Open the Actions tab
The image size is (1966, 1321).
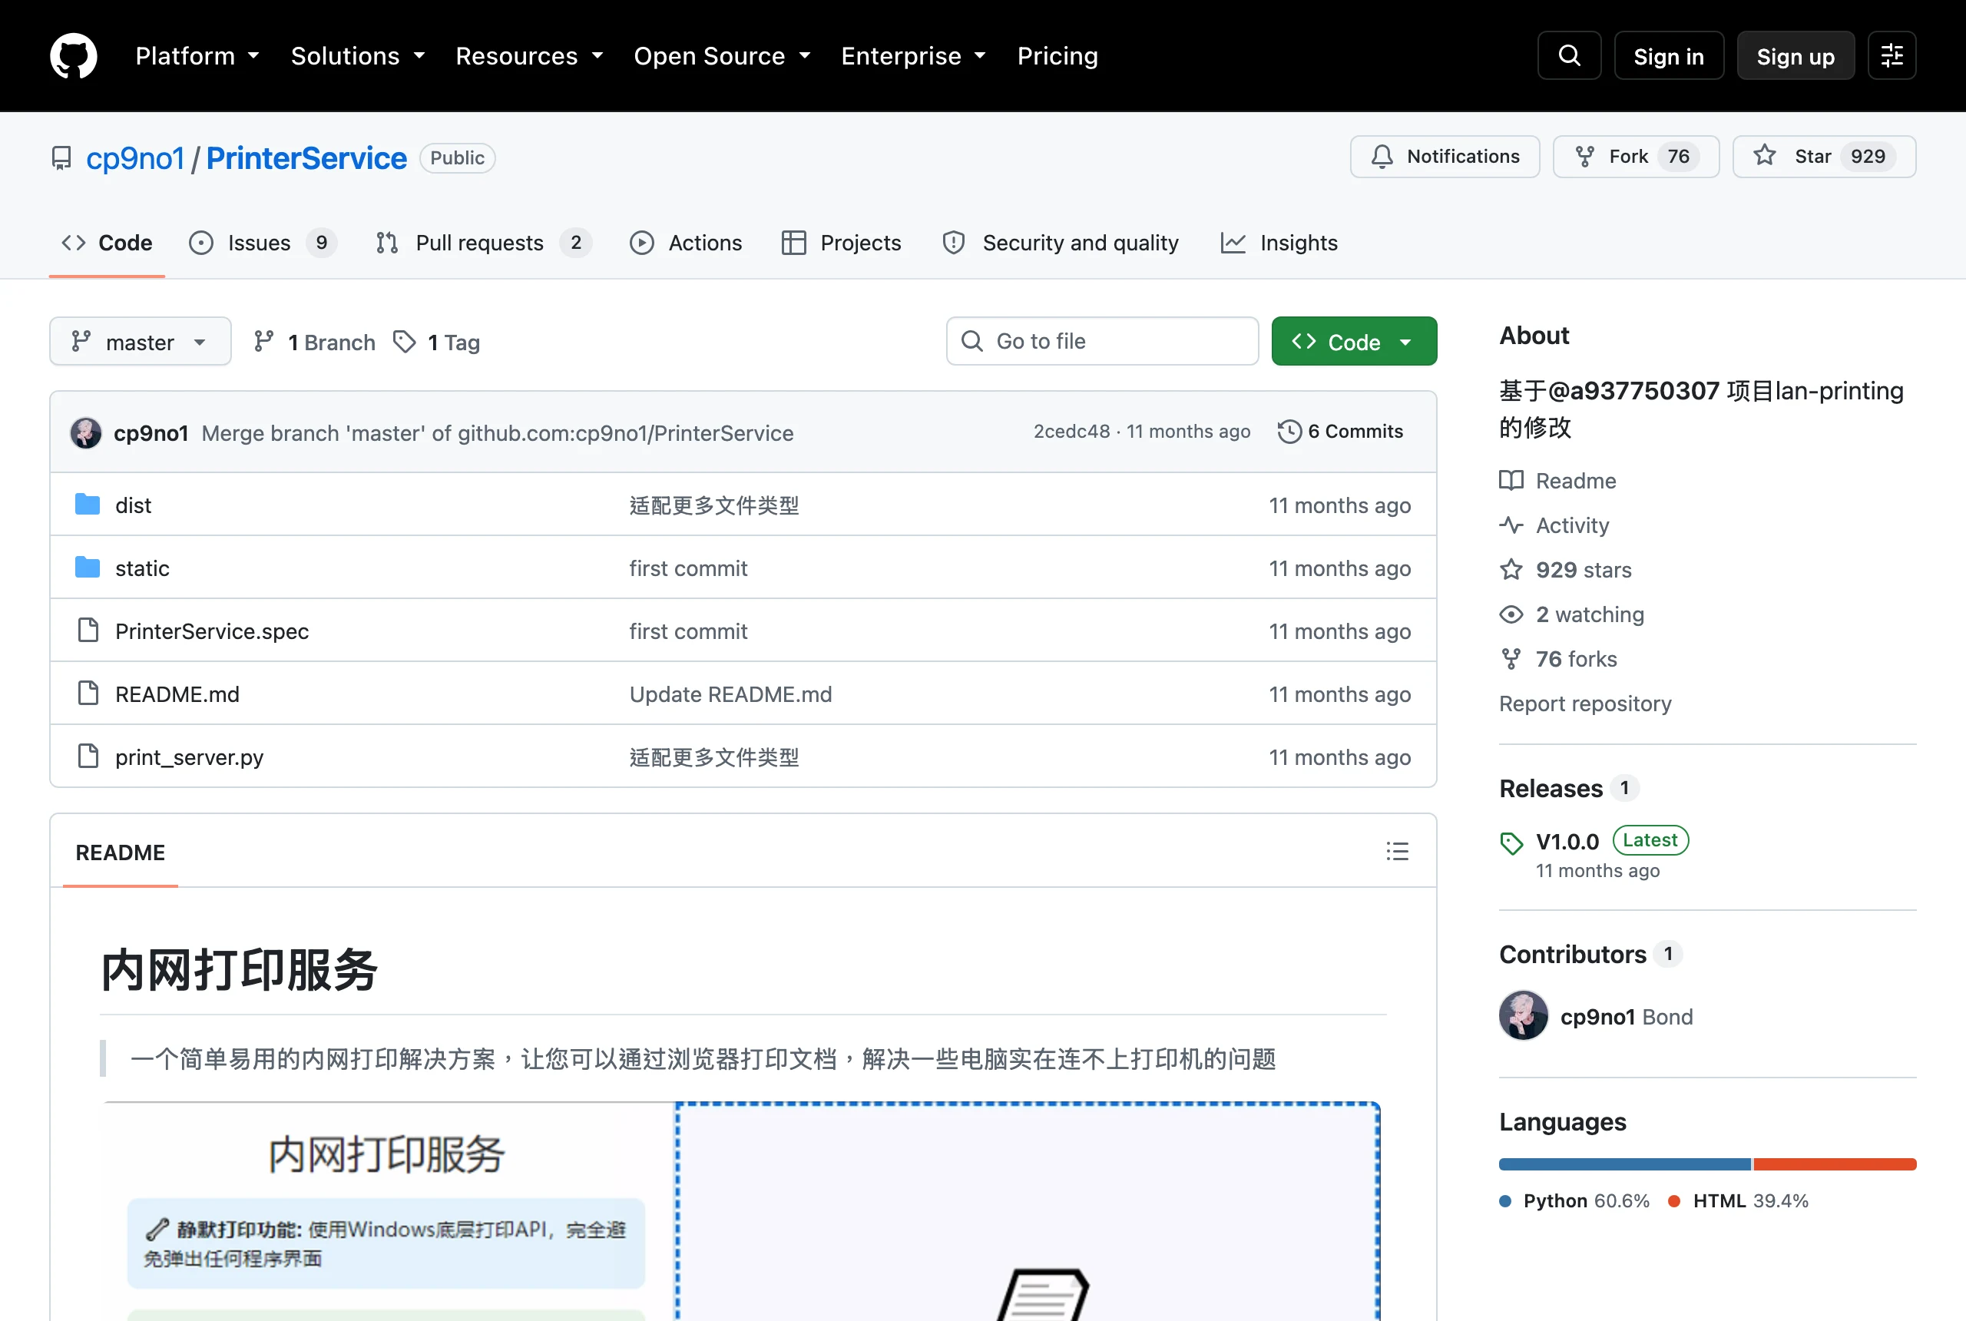pyautogui.click(x=687, y=243)
